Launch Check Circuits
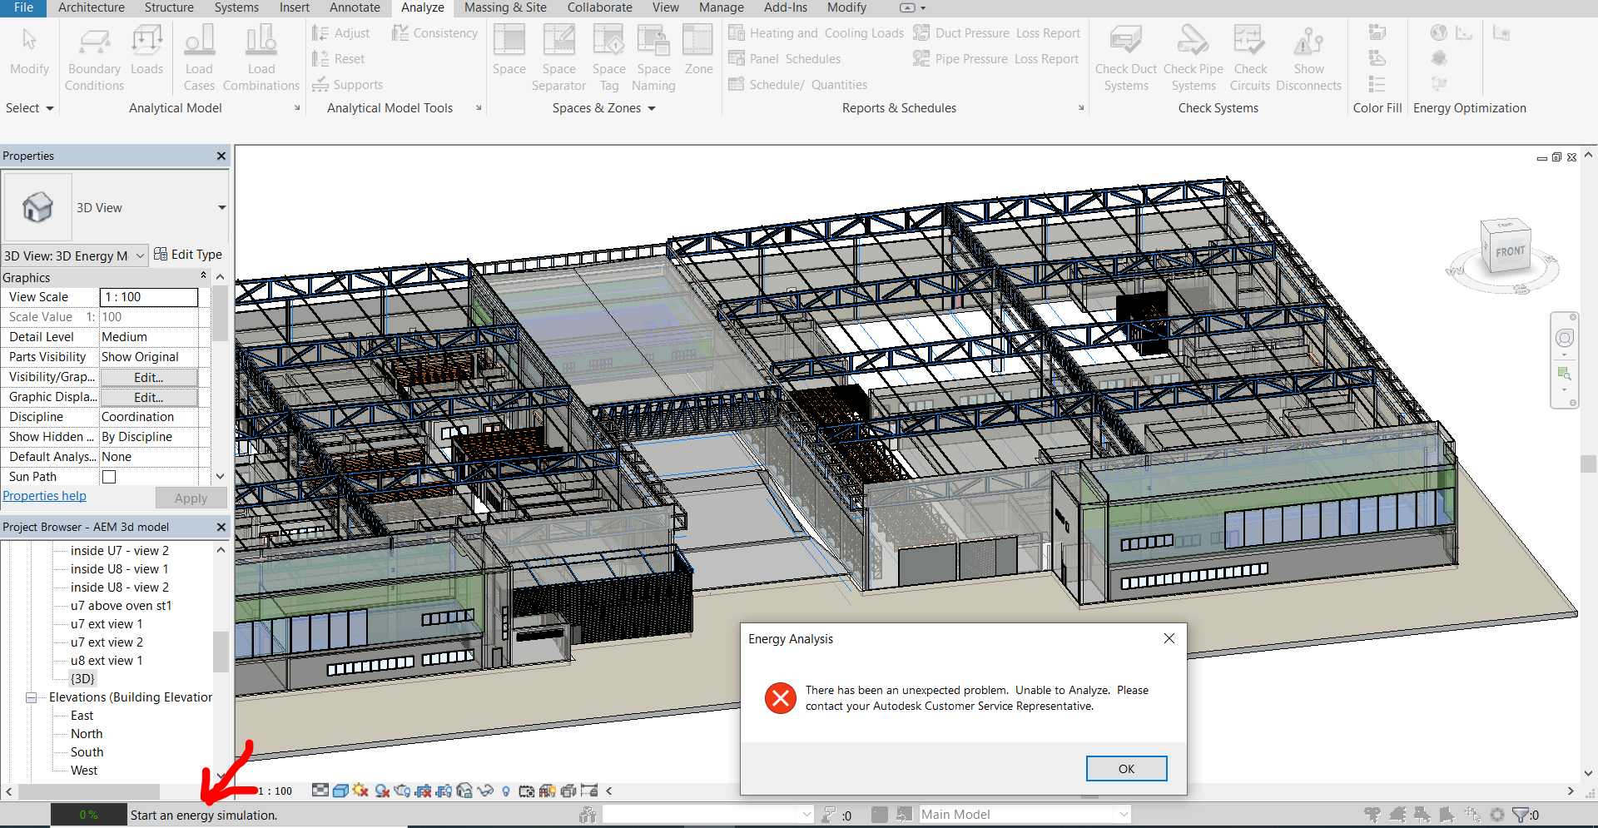The width and height of the screenshot is (1598, 828). [x=1249, y=55]
